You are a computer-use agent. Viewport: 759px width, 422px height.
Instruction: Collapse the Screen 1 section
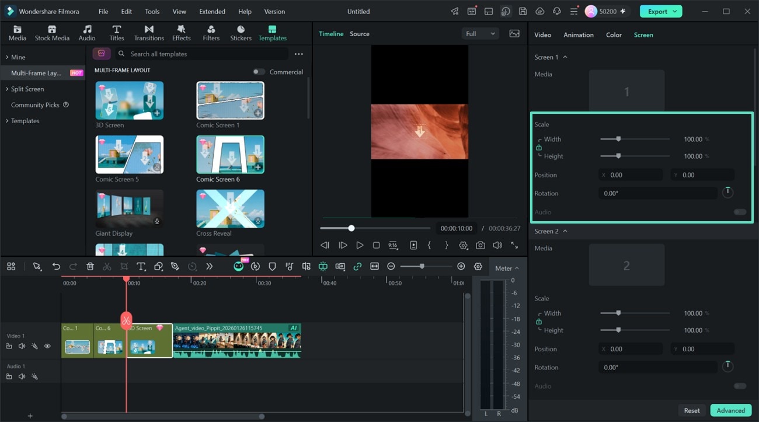[x=565, y=57]
